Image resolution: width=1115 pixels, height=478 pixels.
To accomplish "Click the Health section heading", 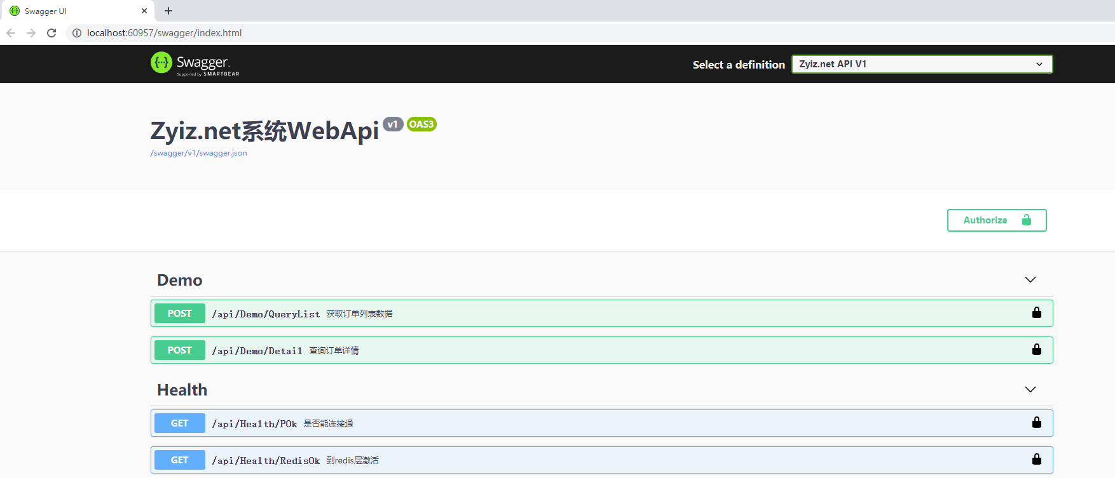I will click(x=182, y=390).
